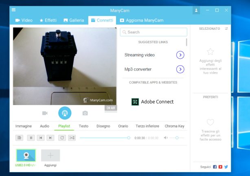This screenshot has width=250, height=176.
Task: Skip to previous playlist item
Action: click(41, 138)
